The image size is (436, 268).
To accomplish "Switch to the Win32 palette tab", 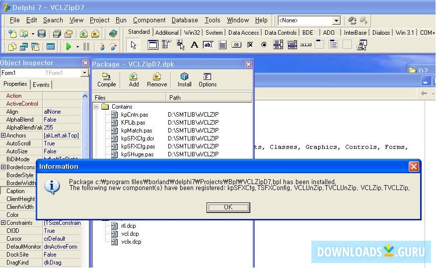I will coord(192,33).
